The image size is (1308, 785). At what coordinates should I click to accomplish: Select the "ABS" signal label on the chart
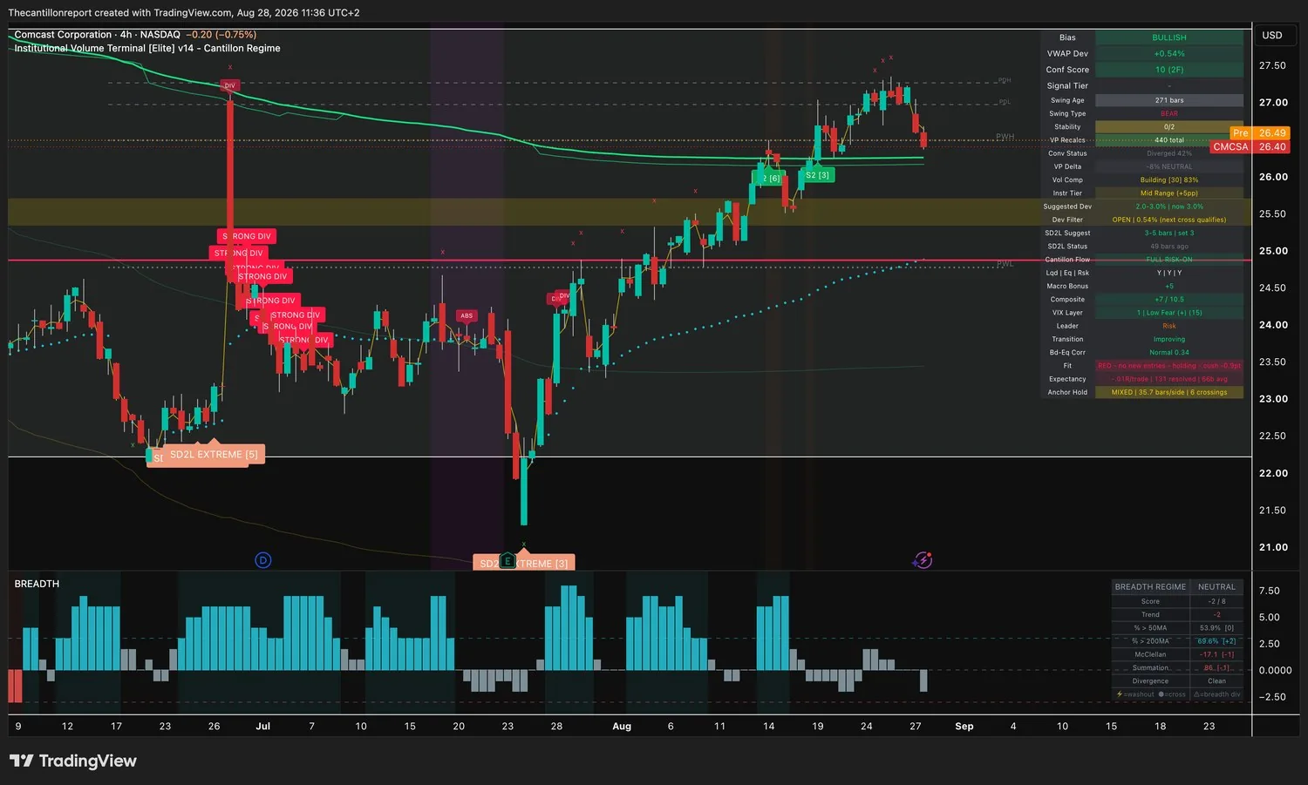(467, 315)
